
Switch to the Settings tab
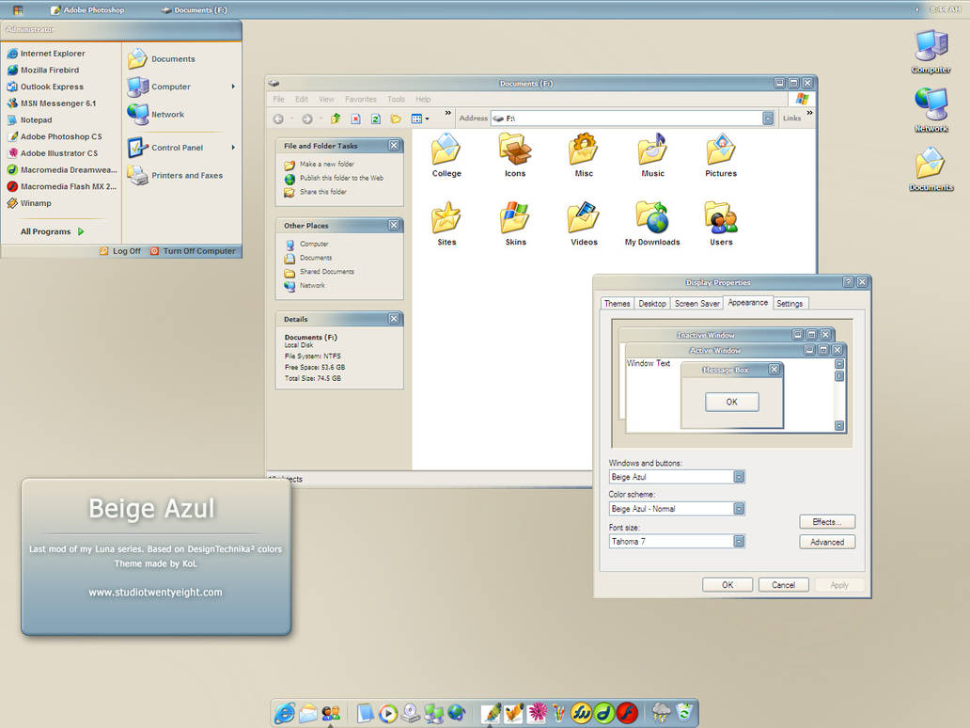point(790,303)
